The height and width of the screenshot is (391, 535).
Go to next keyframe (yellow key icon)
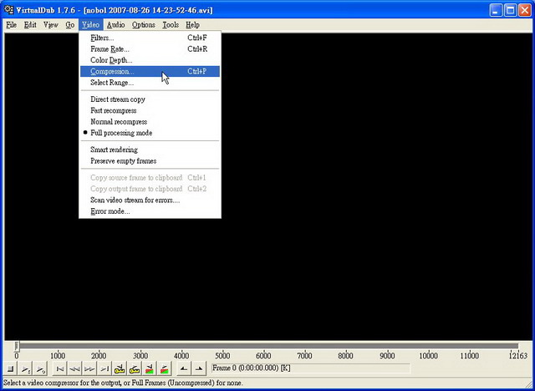click(135, 368)
